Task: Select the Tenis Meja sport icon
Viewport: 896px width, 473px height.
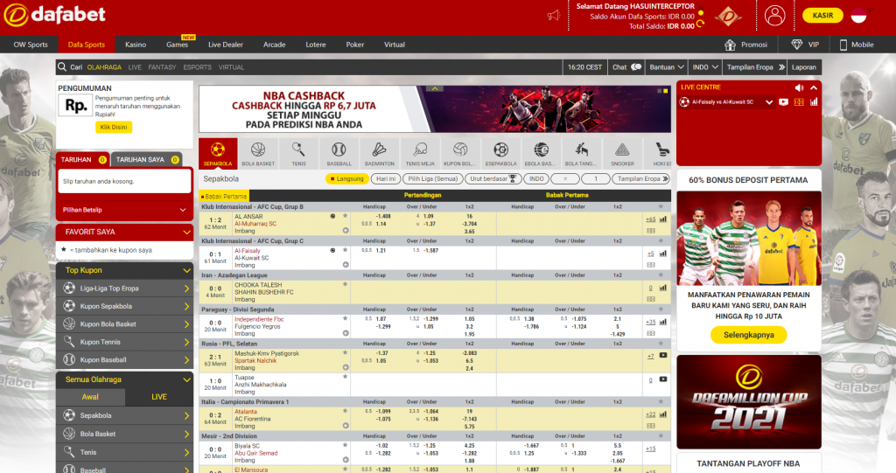Action: (x=420, y=154)
